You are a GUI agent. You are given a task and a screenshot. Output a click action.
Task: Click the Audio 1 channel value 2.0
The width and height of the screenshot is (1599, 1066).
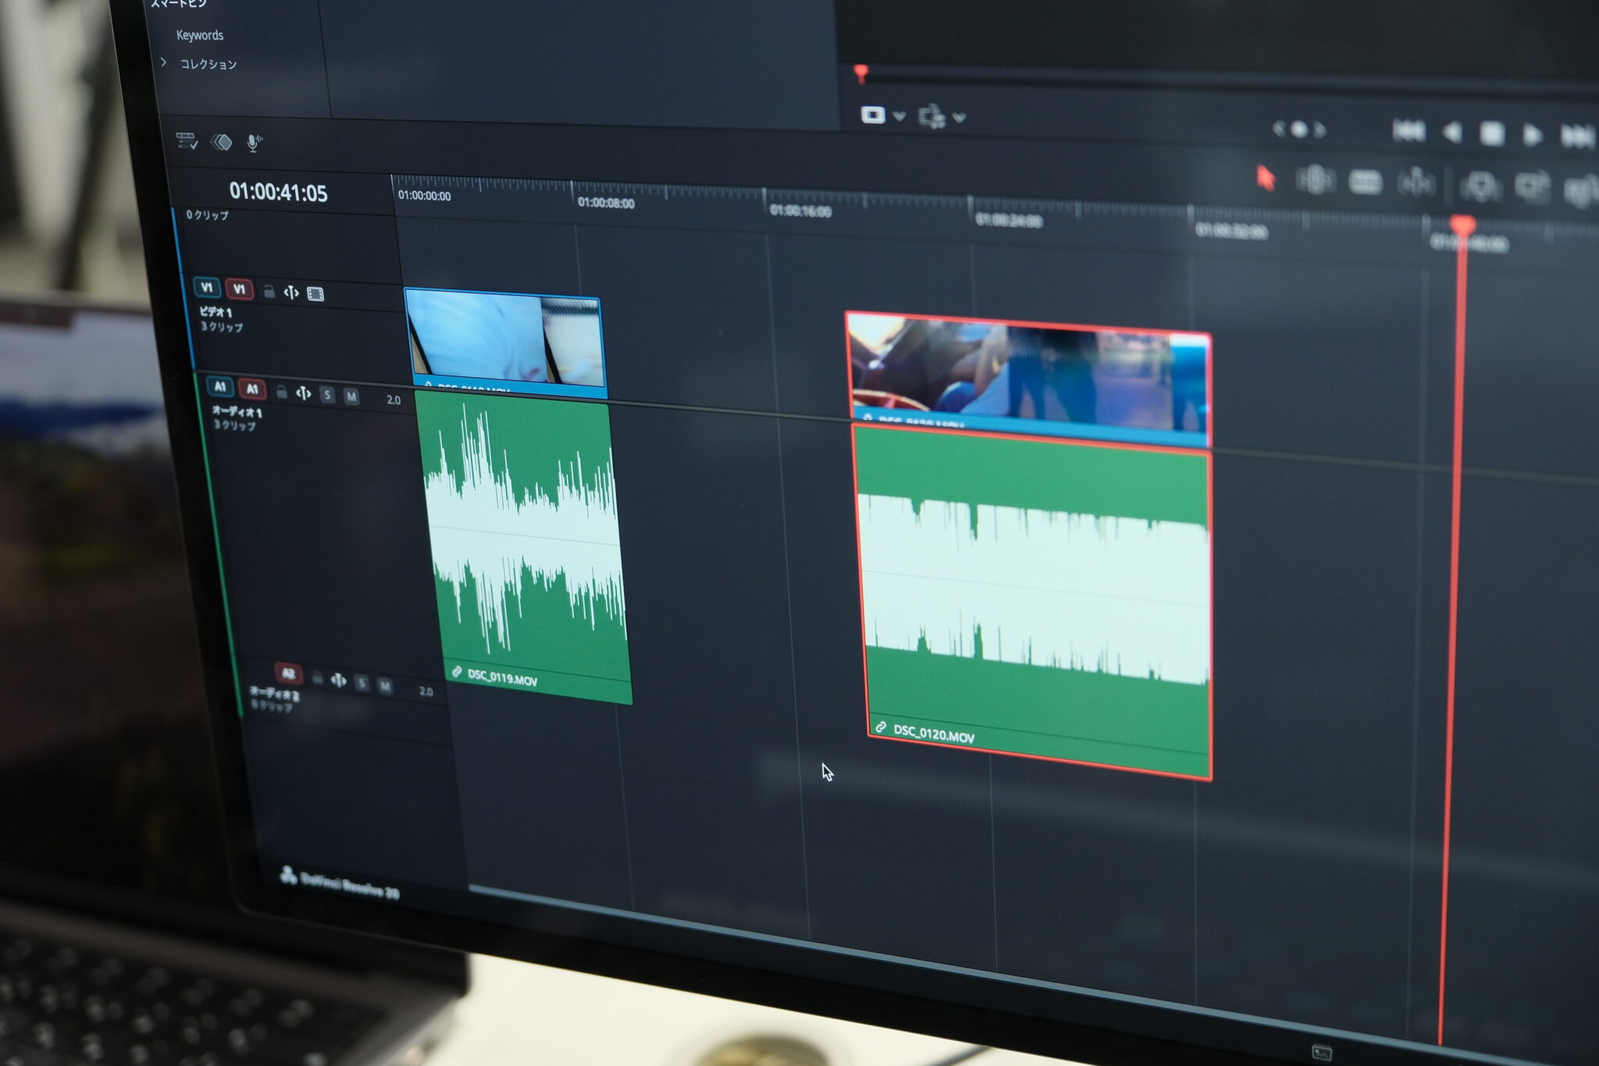point(394,400)
